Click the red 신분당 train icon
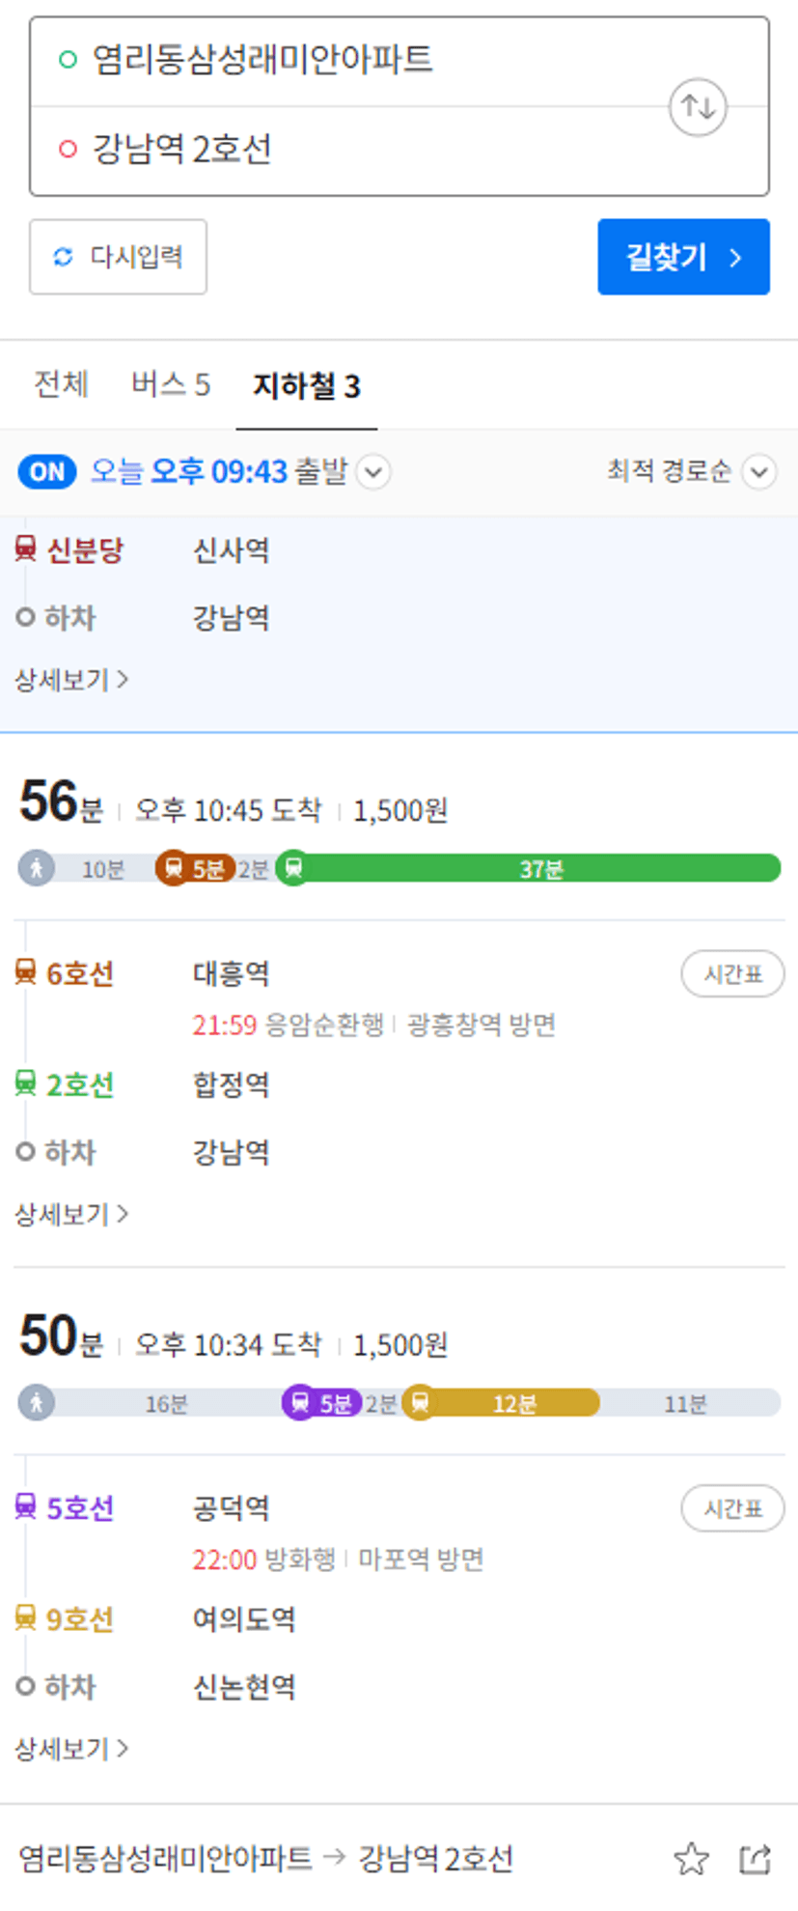Screen dimensions: 798x1911 (x=25, y=548)
